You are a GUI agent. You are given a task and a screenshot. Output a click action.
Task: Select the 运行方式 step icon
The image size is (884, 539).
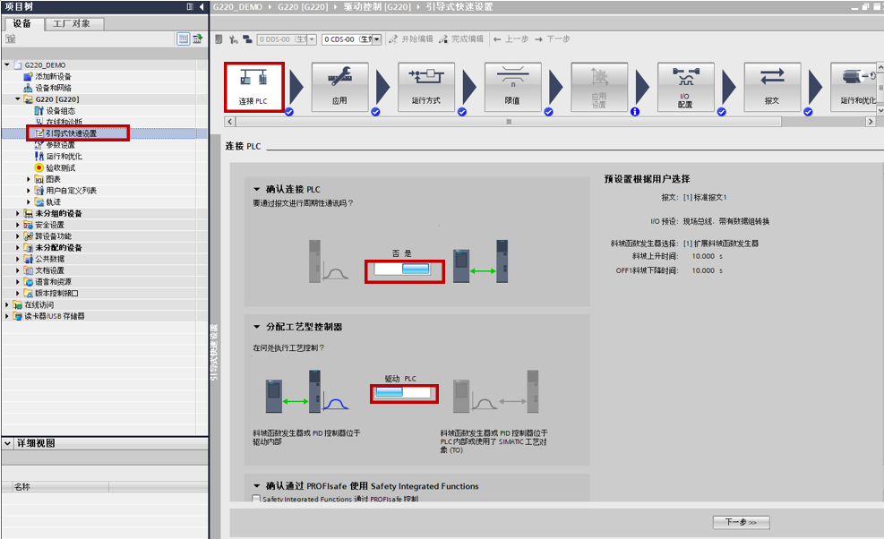click(x=425, y=87)
